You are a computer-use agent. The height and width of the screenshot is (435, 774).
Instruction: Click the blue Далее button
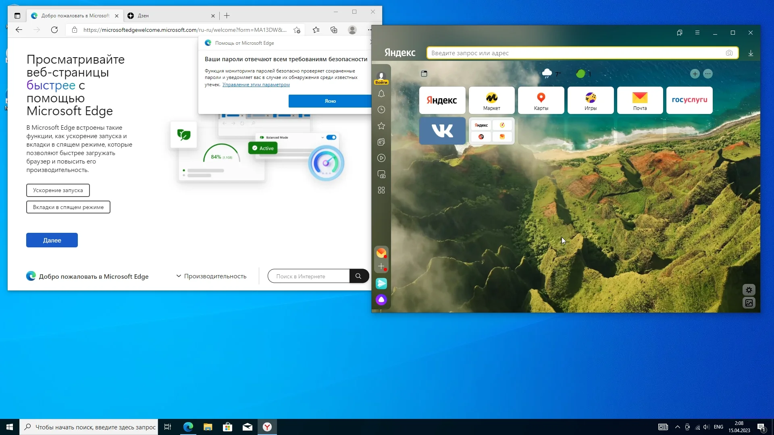tap(52, 240)
